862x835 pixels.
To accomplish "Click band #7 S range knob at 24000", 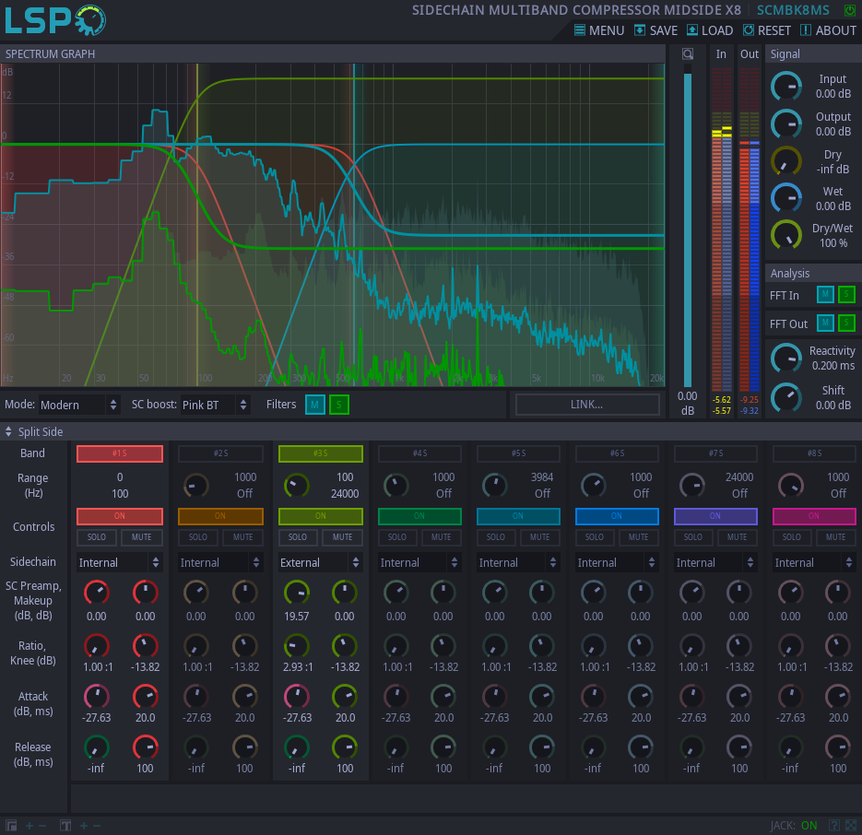I will tap(692, 486).
